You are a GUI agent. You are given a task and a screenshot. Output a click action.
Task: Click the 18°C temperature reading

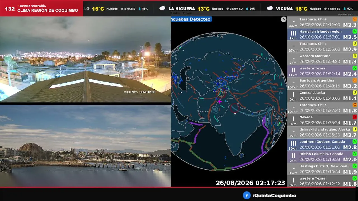tap(301, 9)
